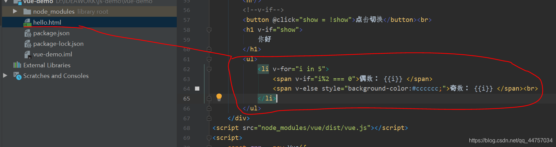This screenshot has height=147, width=556.
Task: Click the closing </ul> tag on line 66
Action: 252,108
